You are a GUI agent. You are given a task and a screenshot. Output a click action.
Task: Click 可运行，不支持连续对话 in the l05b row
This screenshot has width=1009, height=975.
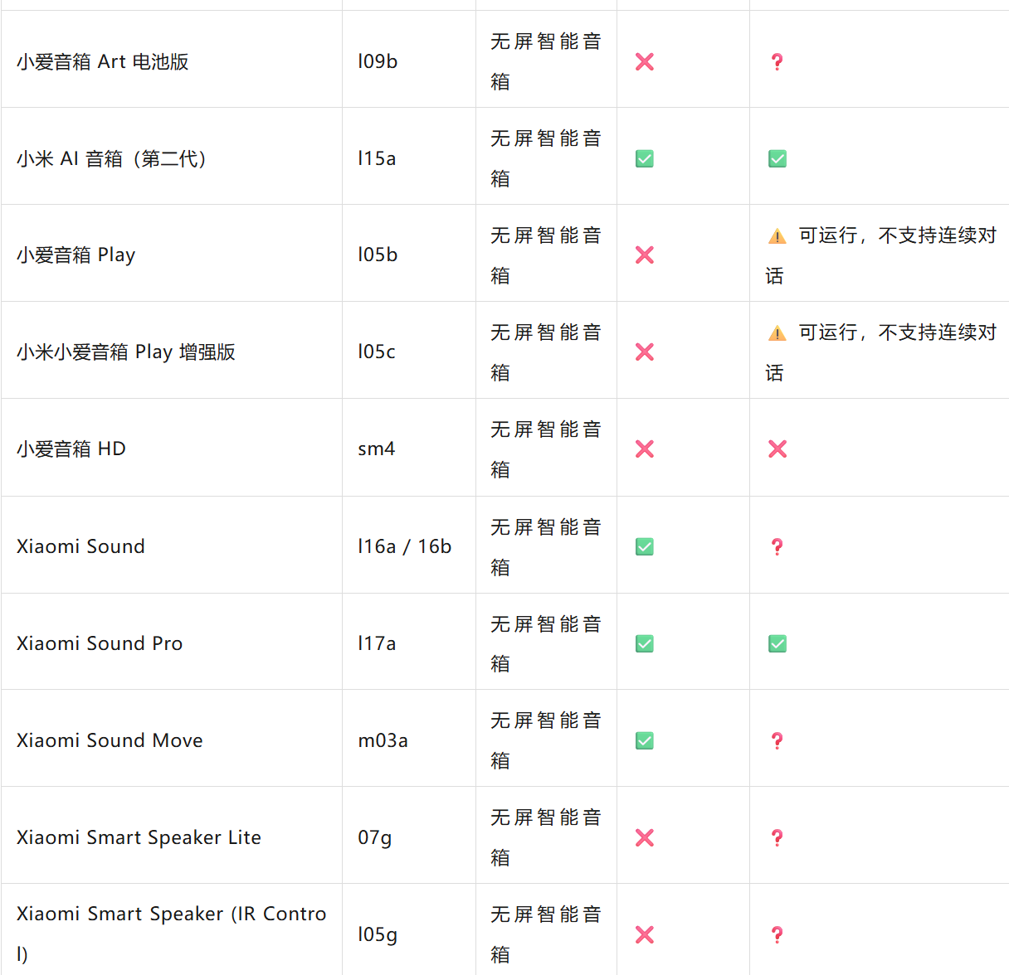coord(881,255)
